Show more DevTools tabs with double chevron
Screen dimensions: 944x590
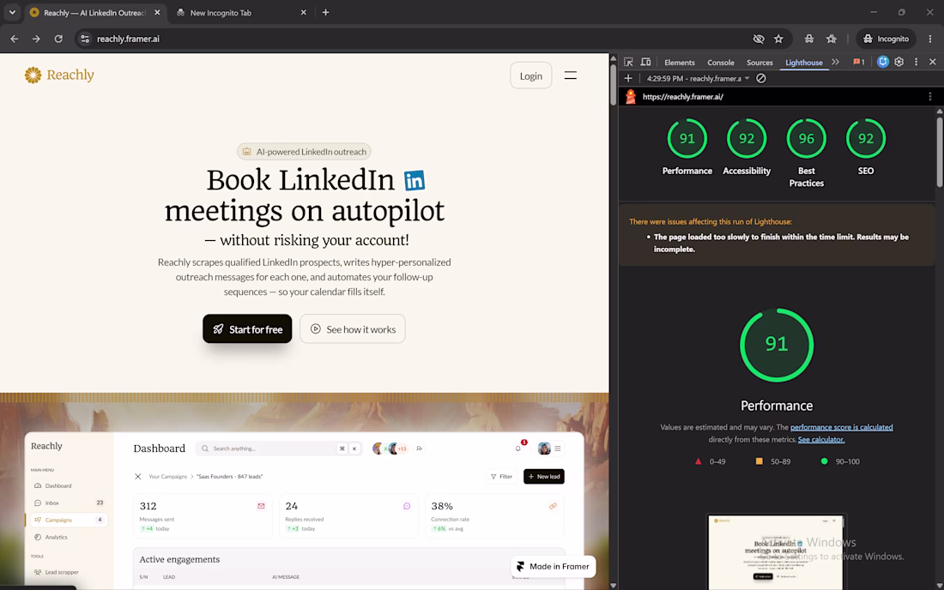point(836,62)
